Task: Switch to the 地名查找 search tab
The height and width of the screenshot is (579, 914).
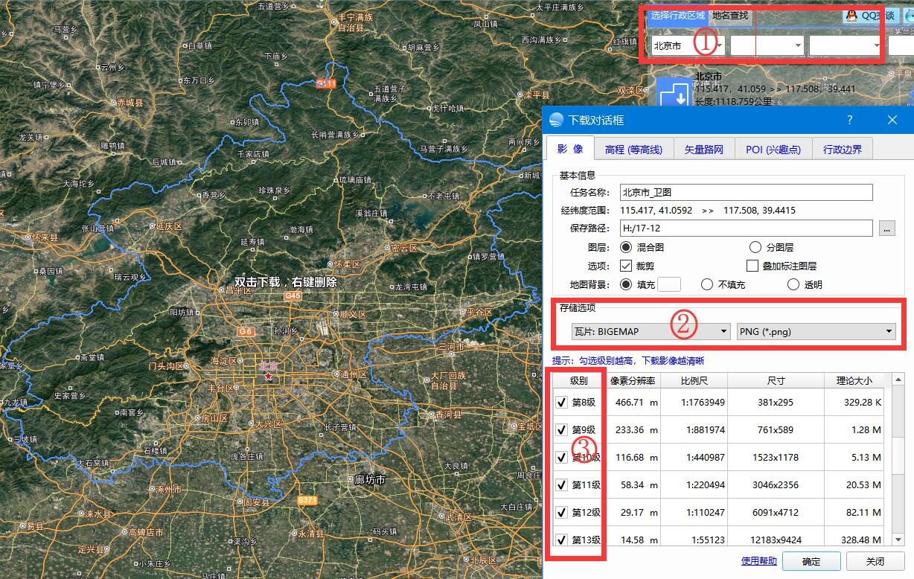Action: point(730,15)
